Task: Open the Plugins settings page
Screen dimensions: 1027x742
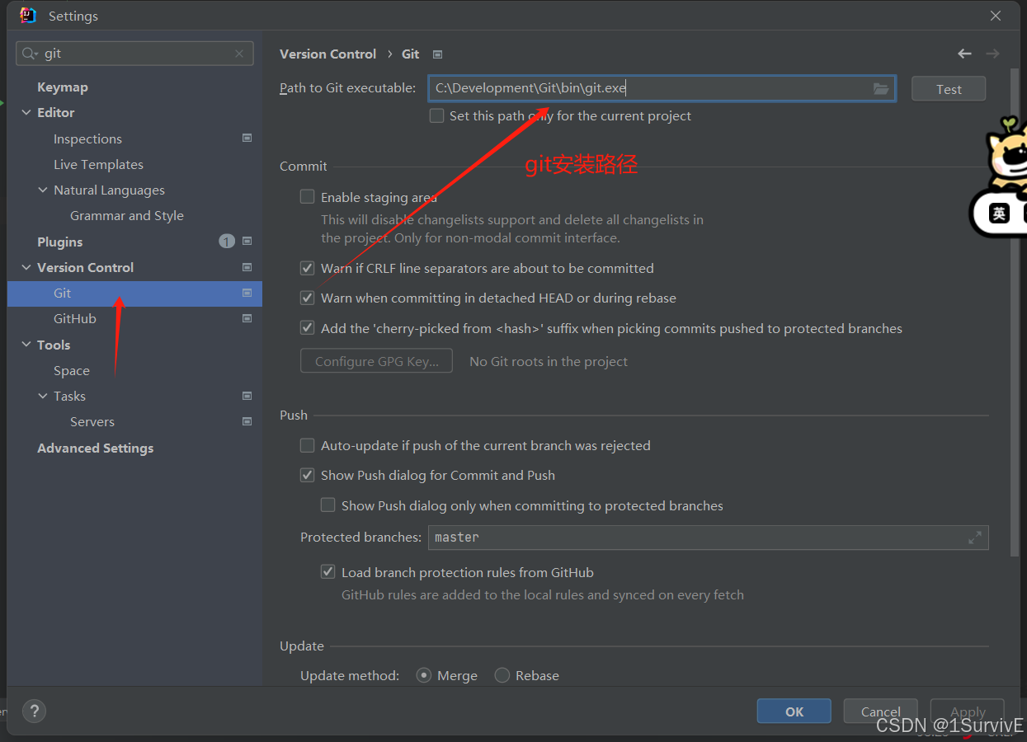Action: click(60, 242)
